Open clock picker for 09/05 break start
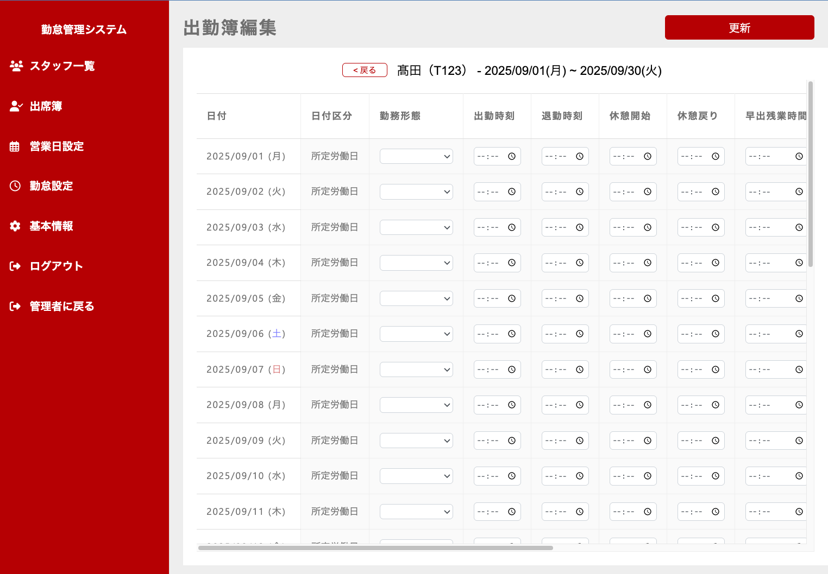The width and height of the screenshot is (828, 574). point(647,298)
